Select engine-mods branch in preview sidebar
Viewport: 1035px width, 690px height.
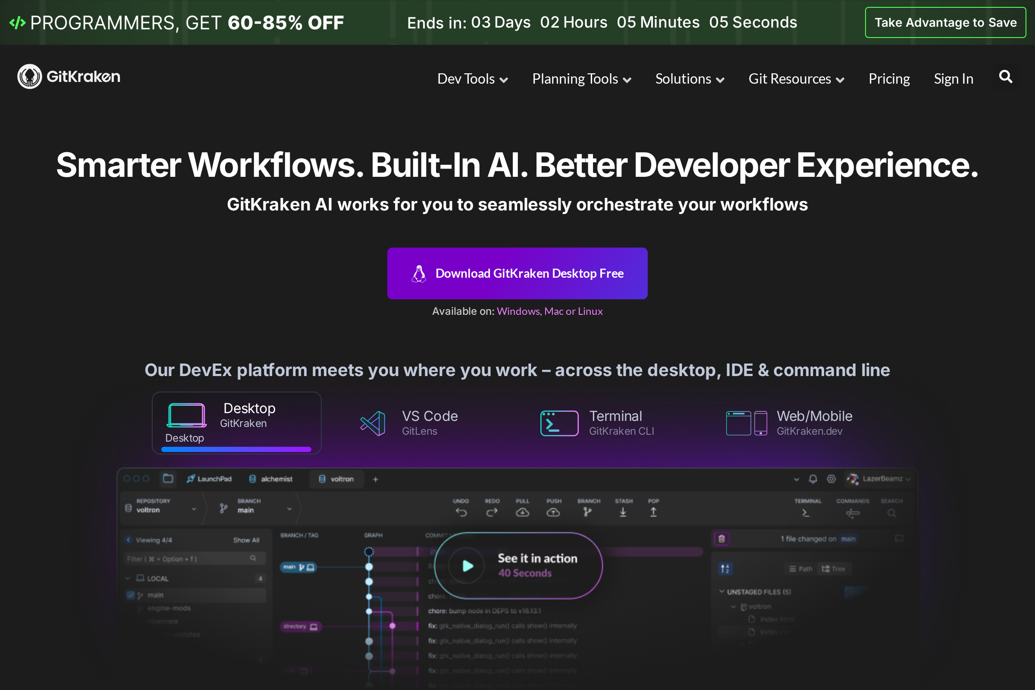169,608
